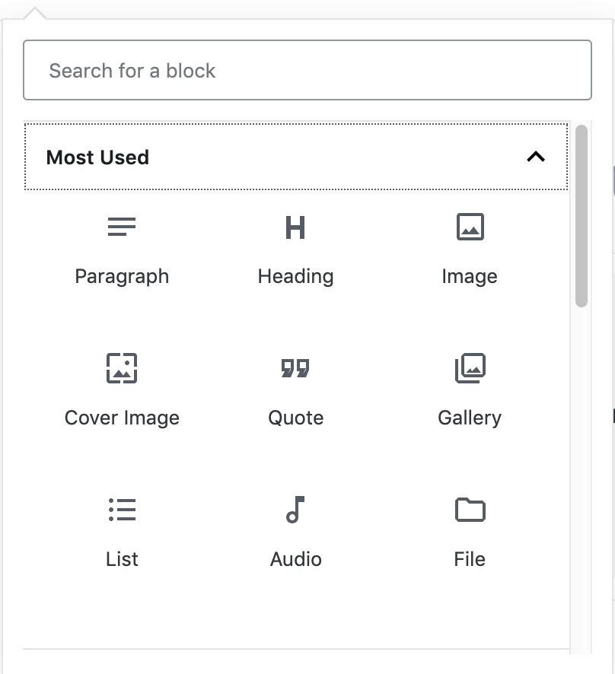
Task: Choose the File block
Action: [x=469, y=510]
